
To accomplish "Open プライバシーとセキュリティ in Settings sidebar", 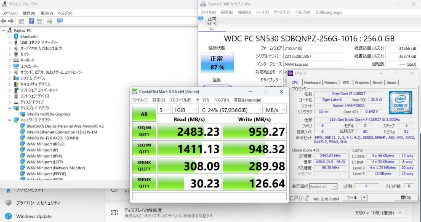I will (x=38, y=203).
